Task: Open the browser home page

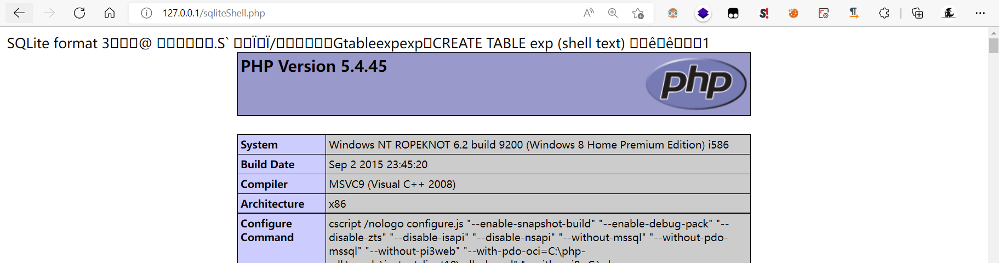Action: click(x=110, y=13)
